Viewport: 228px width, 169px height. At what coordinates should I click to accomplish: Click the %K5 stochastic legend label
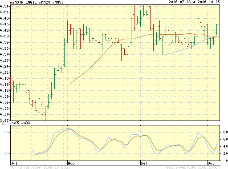click(16, 123)
